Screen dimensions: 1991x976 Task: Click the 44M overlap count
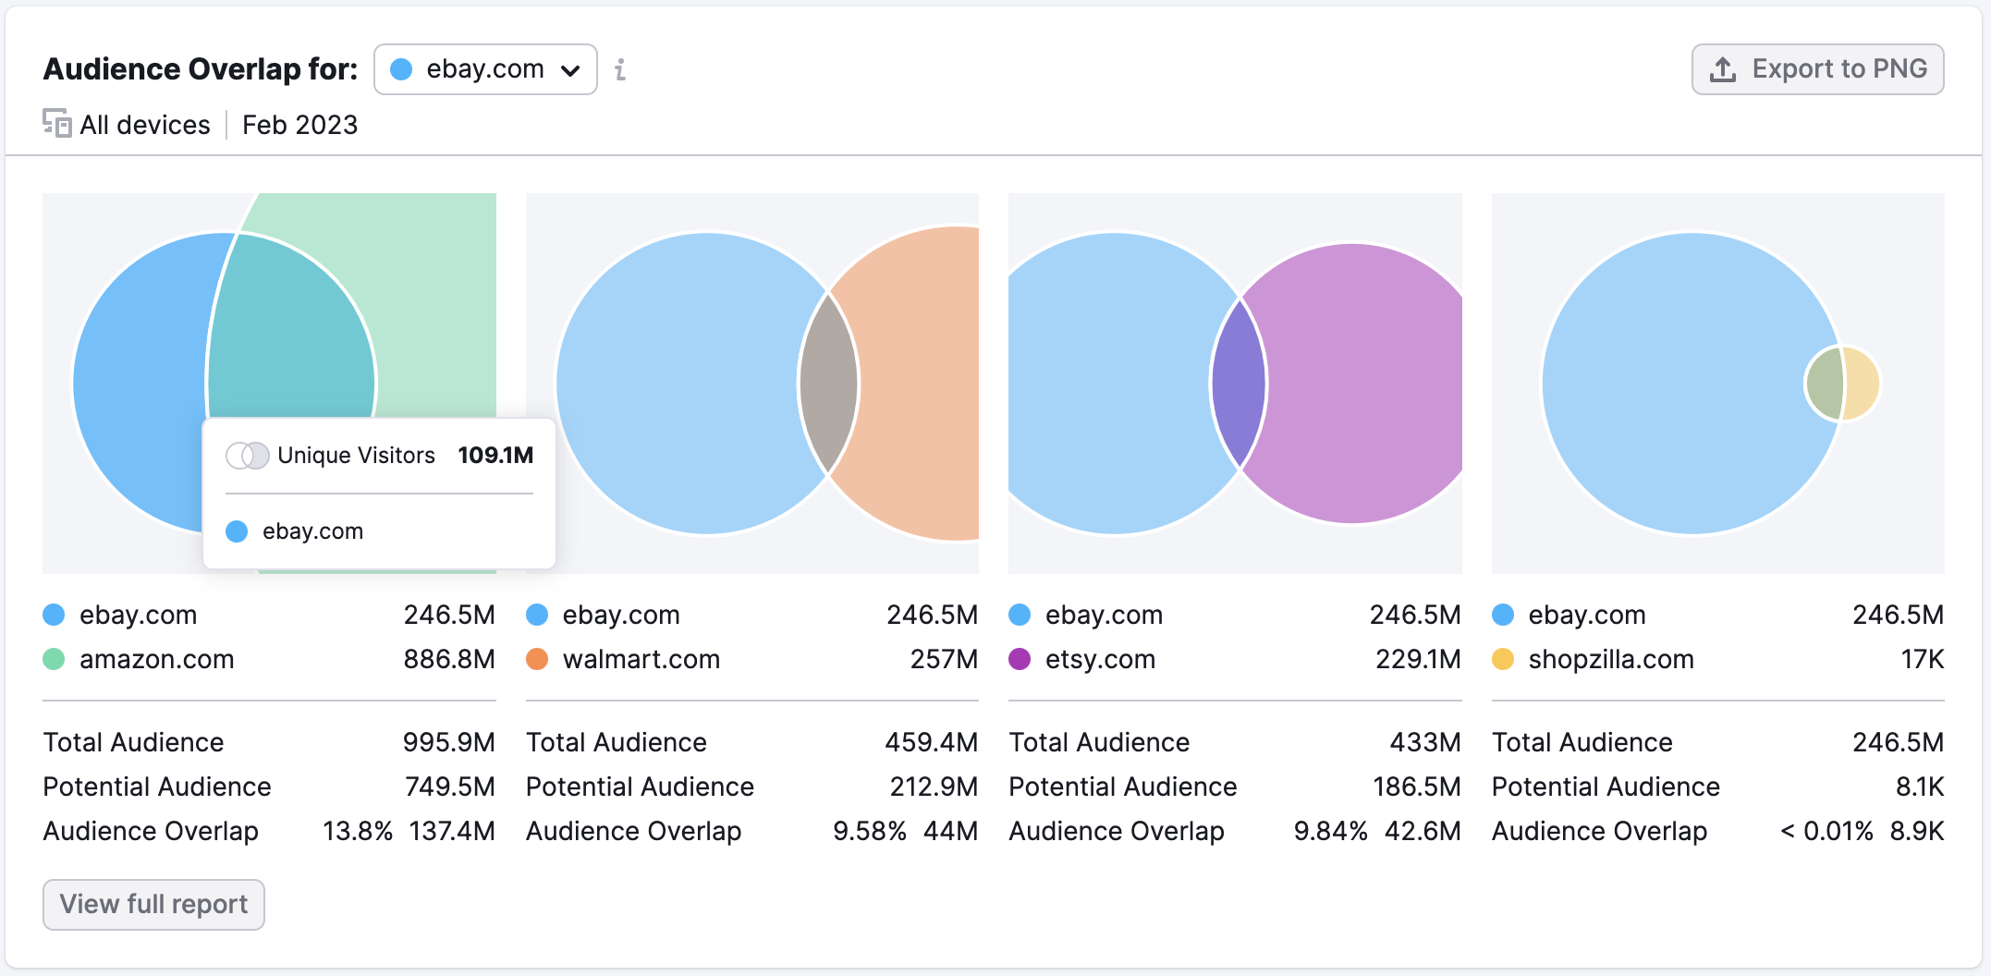[951, 831]
